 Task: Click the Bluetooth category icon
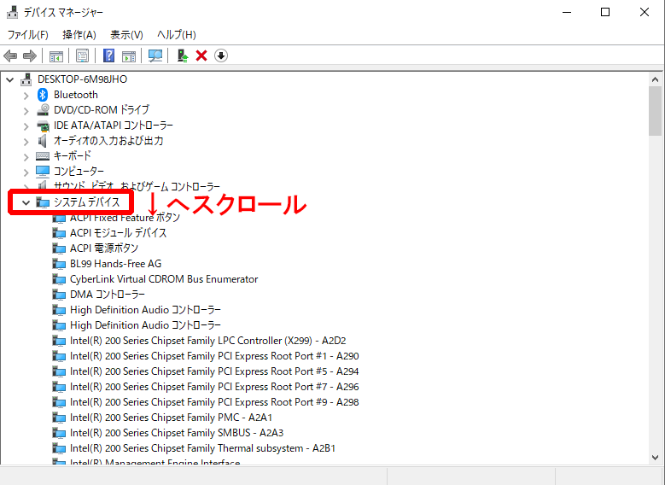click(43, 95)
